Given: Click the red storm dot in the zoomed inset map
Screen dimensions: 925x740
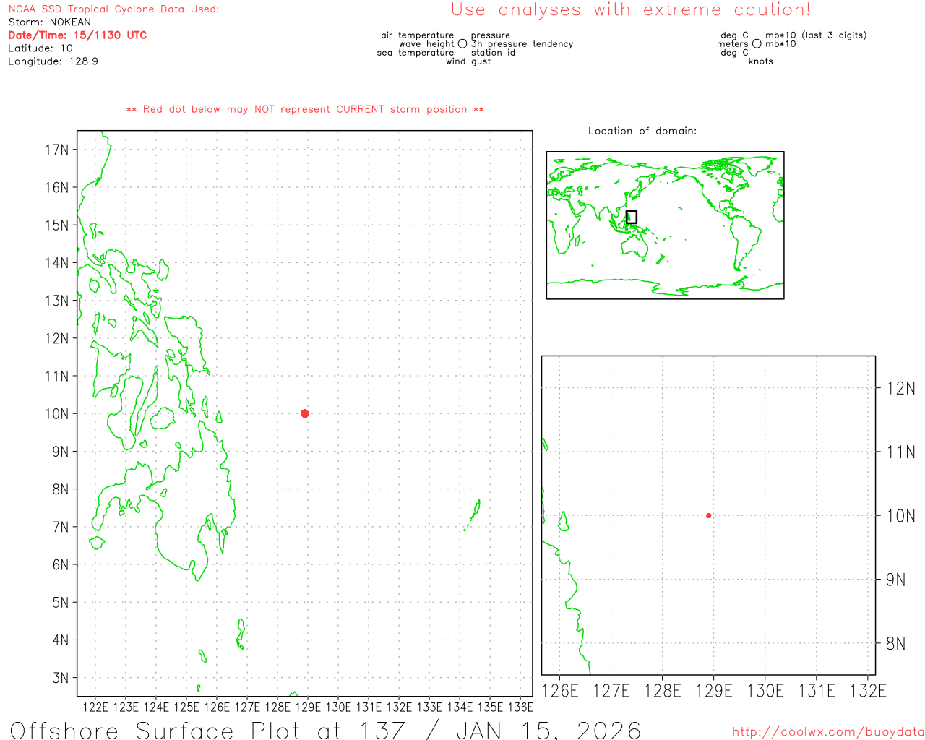Looking at the screenshot, I should (708, 515).
